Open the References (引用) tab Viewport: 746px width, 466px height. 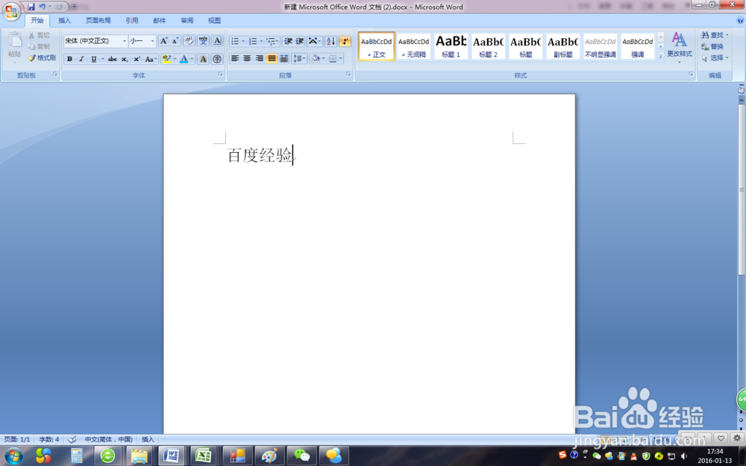click(132, 20)
